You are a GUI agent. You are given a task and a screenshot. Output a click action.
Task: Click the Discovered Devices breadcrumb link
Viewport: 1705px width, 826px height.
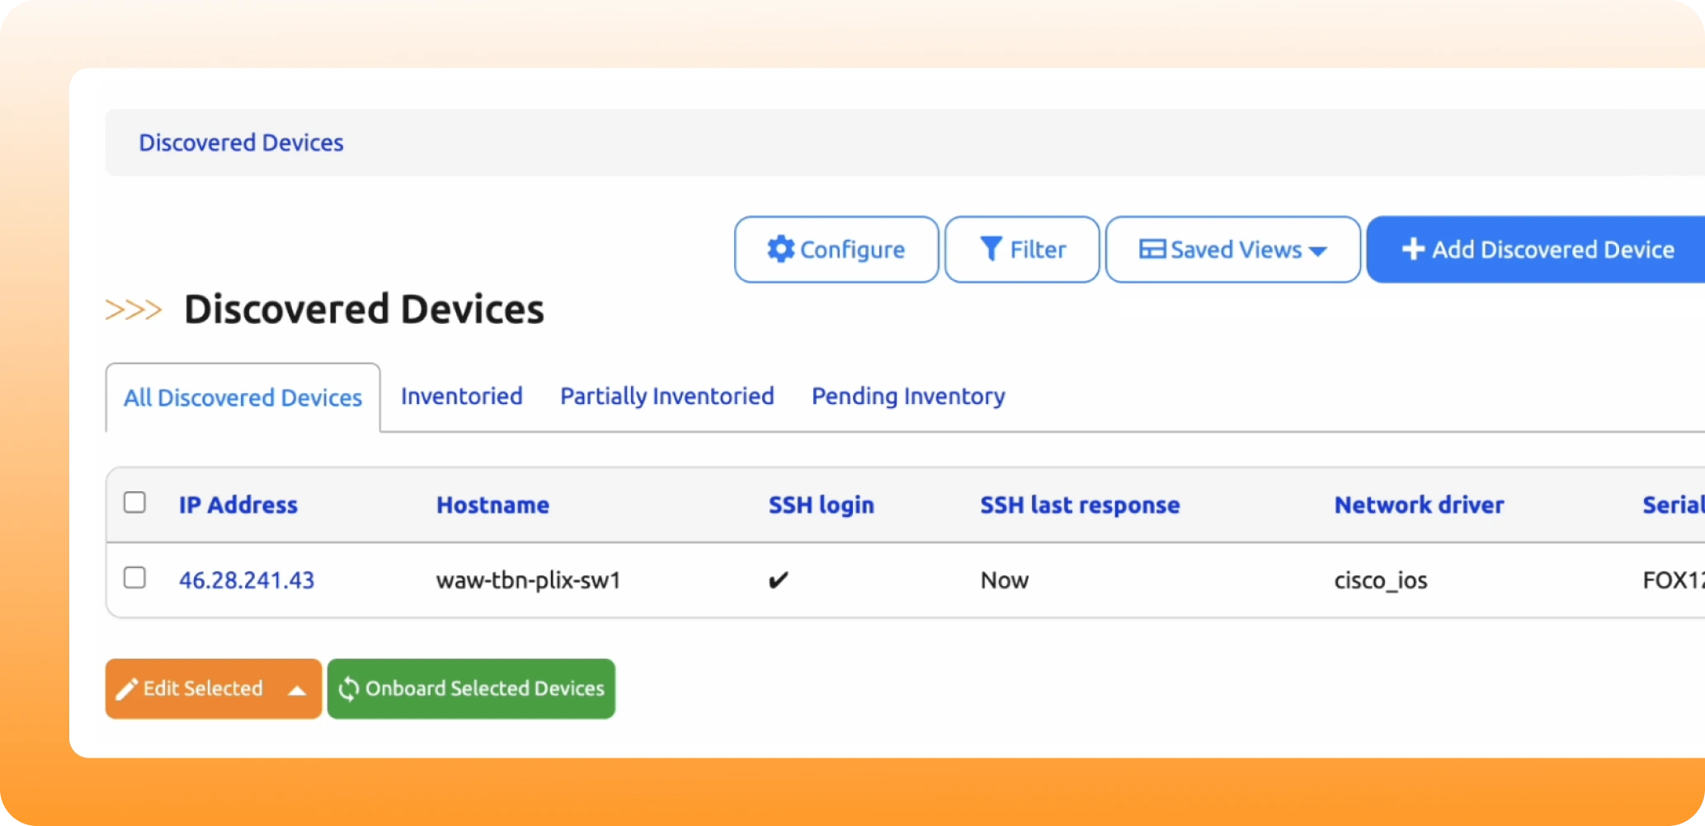[x=241, y=143]
